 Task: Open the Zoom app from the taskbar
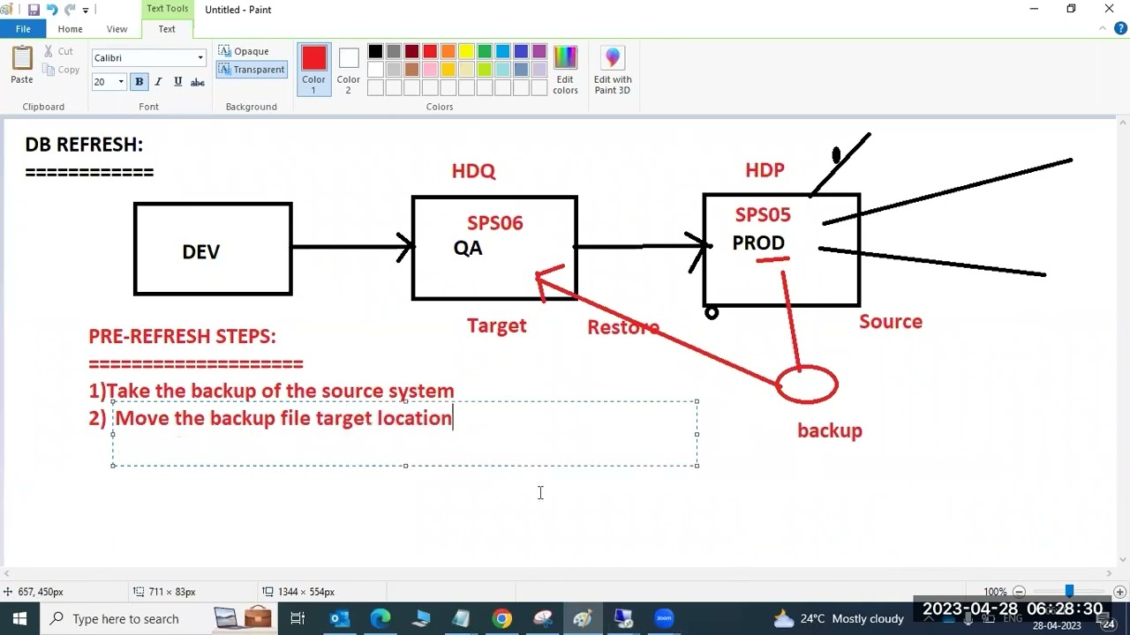[664, 618]
